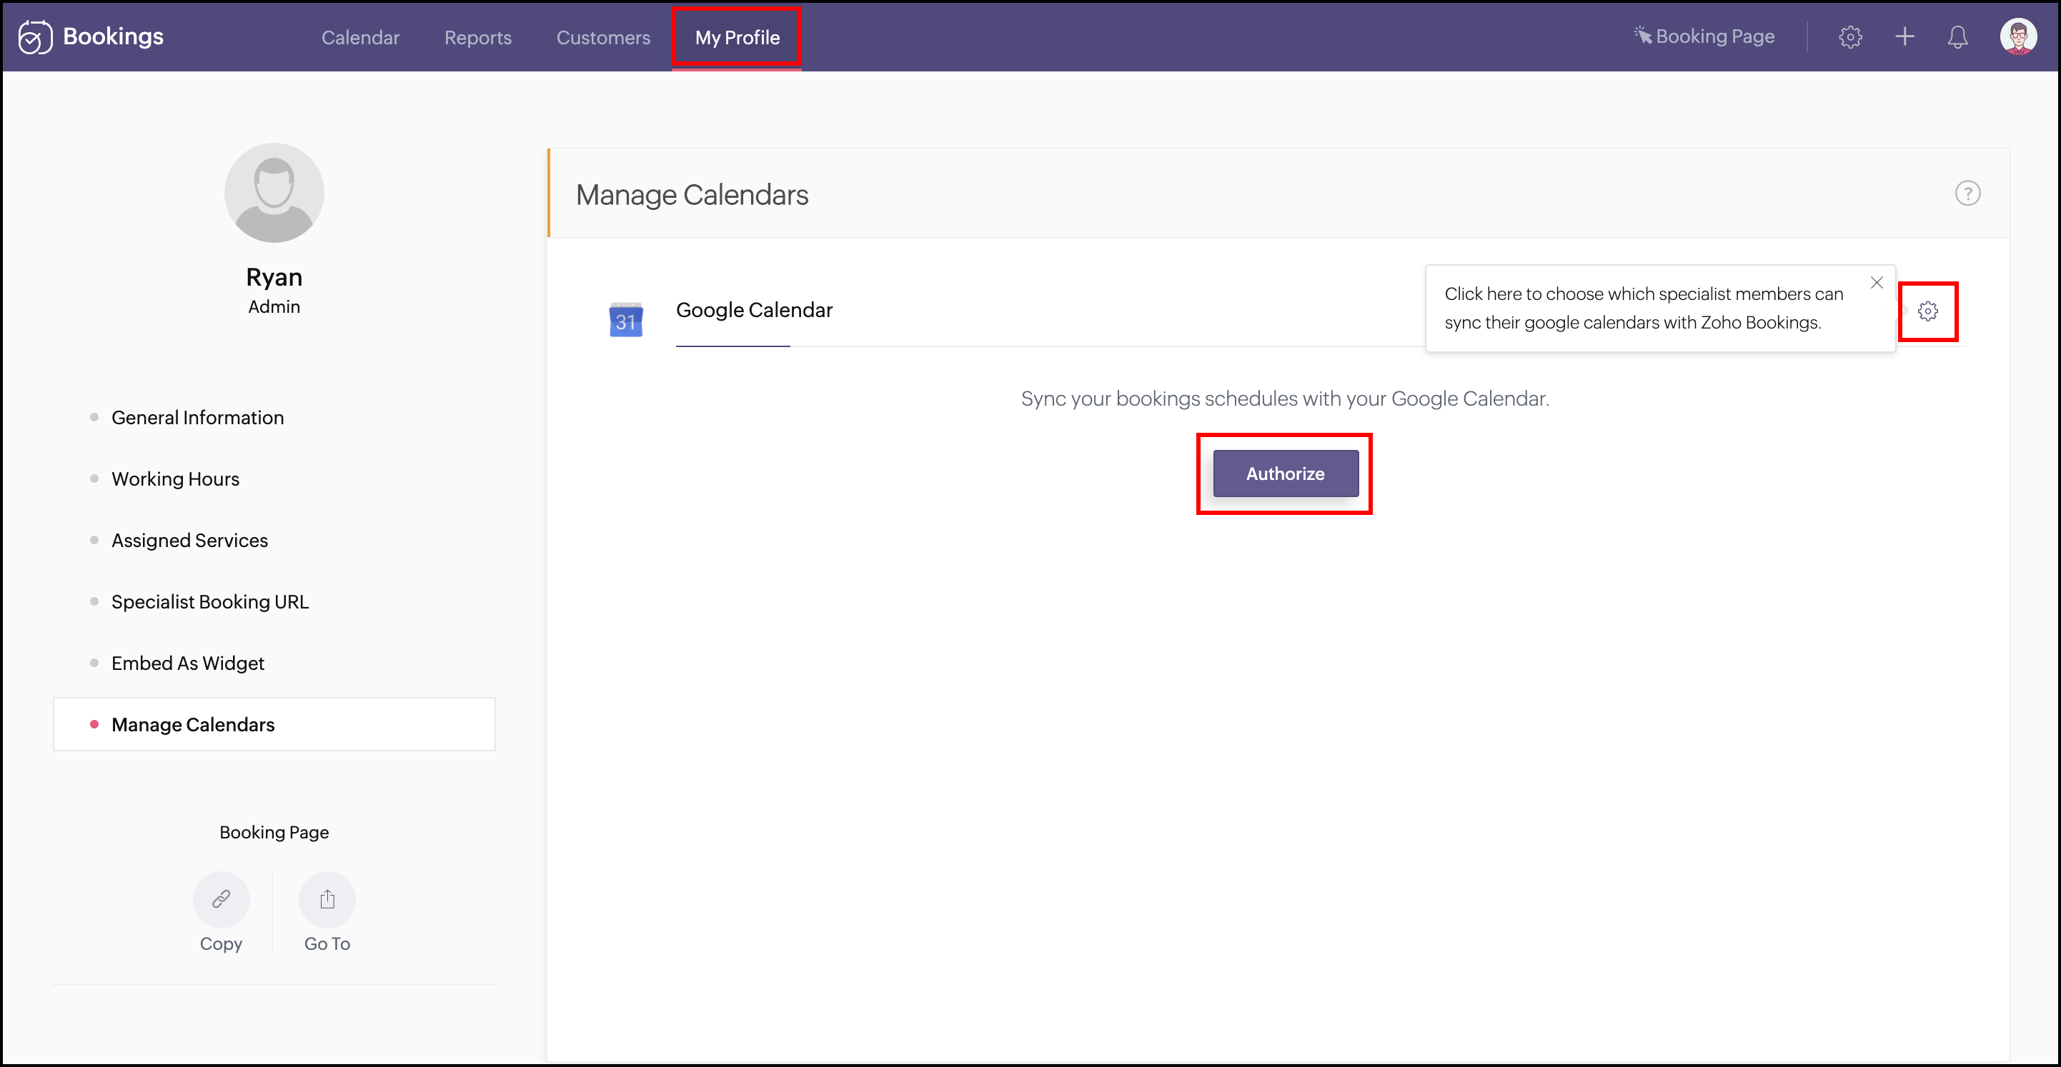
Task: Click the Google Calendar 31 icon
Action: click(x=626, y=320)
